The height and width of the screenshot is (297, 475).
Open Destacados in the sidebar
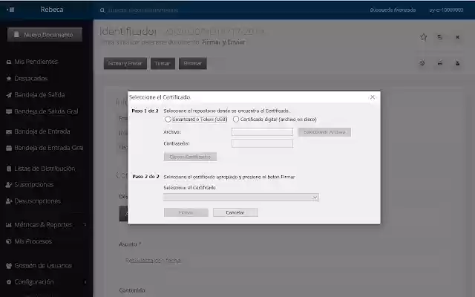click(31, 79)
